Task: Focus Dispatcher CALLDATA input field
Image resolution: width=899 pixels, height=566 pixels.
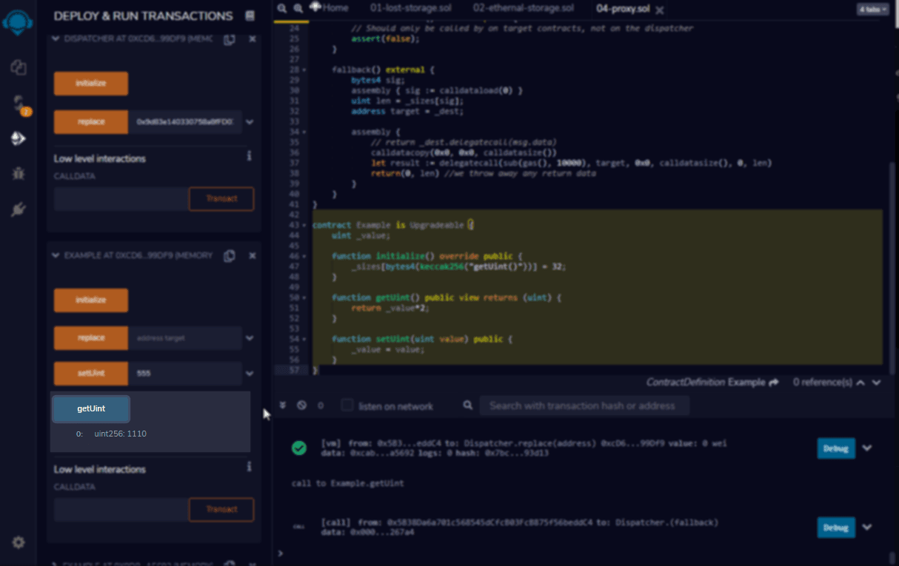Action: pyautogui.click(x=121, y=199)
